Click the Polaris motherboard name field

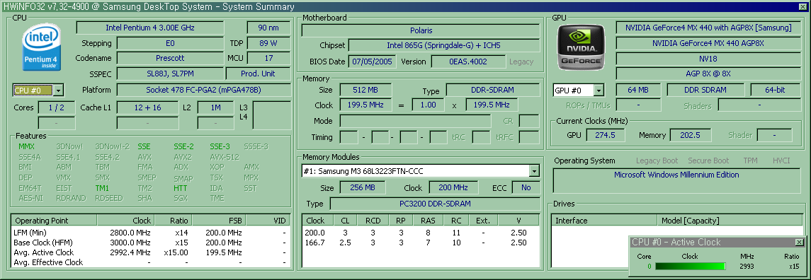coord(421,30)
